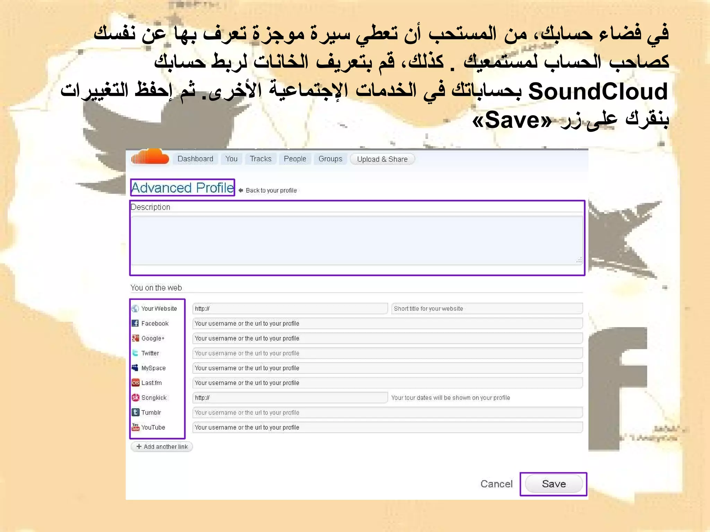This screenshot has height=532, width=710.
Task: Click the Tumblr label
Action: pyautogui.click(x=151, y=413)
